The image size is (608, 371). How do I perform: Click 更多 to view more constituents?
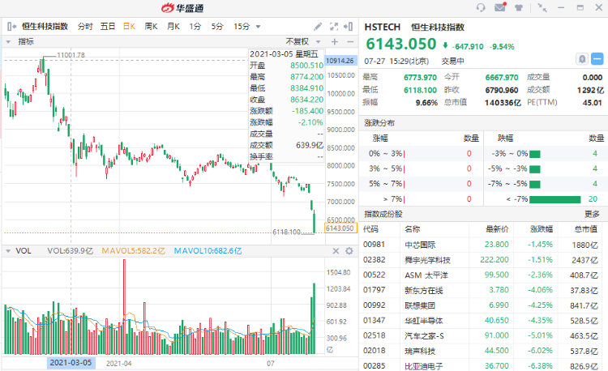pyautogui.click(x=592, y=214)
